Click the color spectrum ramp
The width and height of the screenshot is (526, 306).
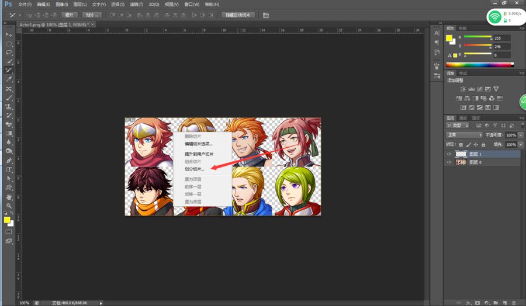(x=479, y=65)
